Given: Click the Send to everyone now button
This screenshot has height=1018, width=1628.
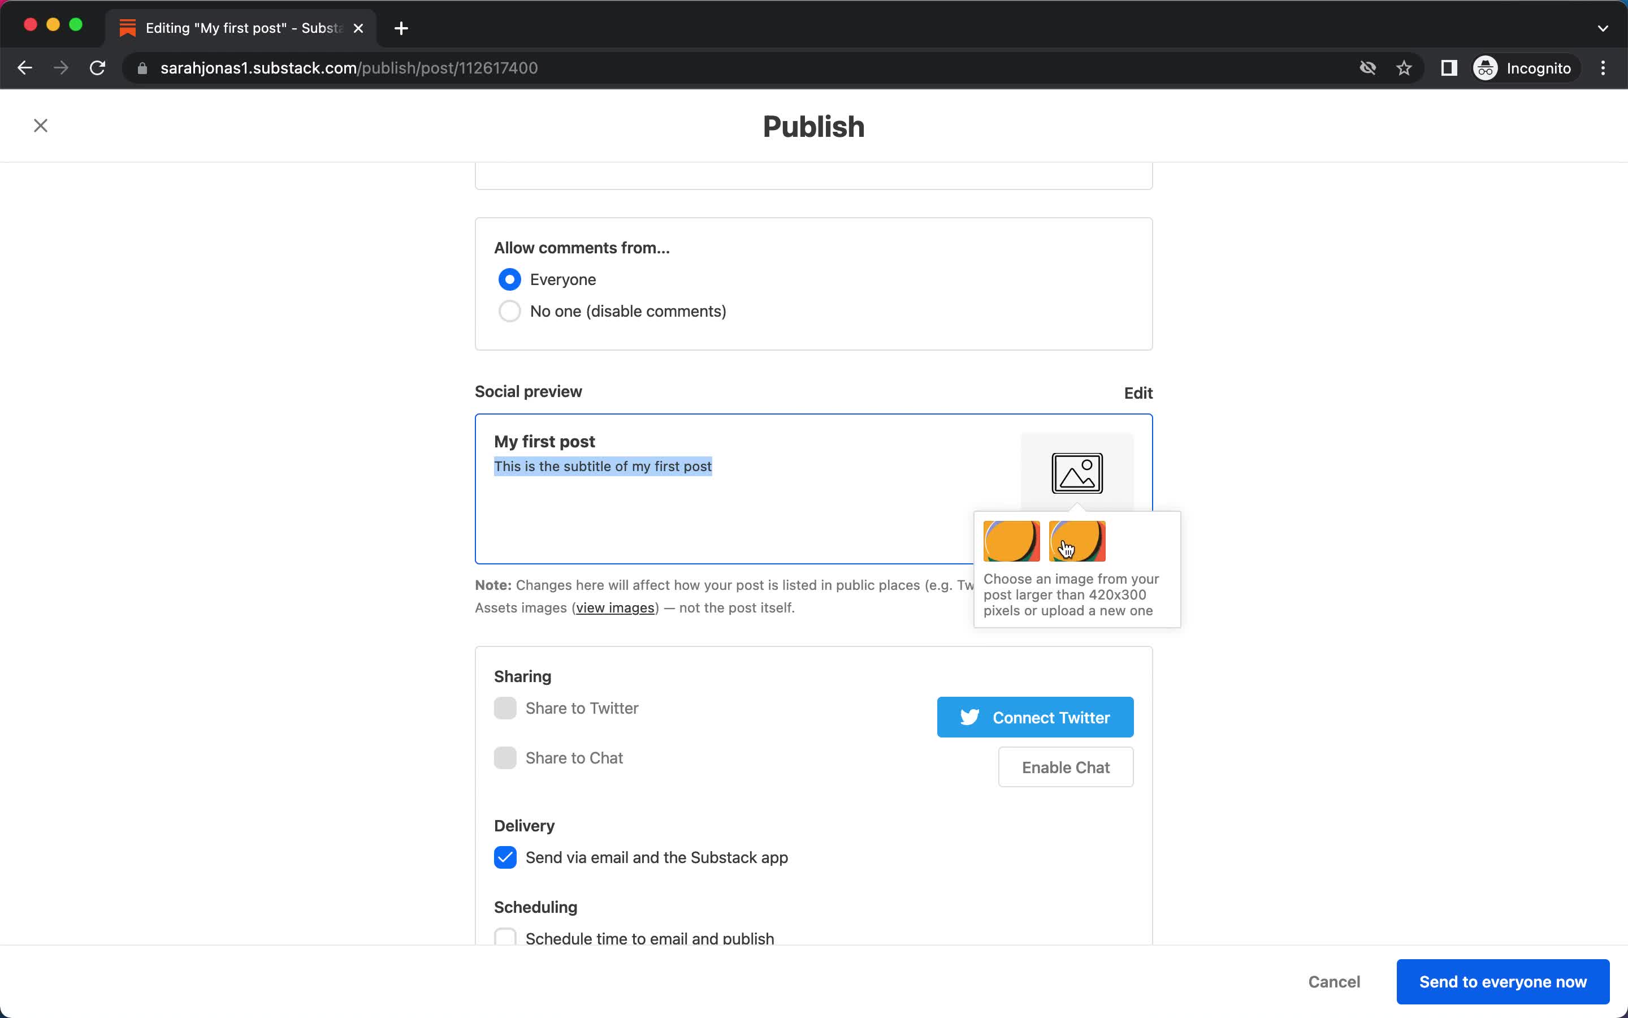Looking at the screenshot, I should 1503,981.
